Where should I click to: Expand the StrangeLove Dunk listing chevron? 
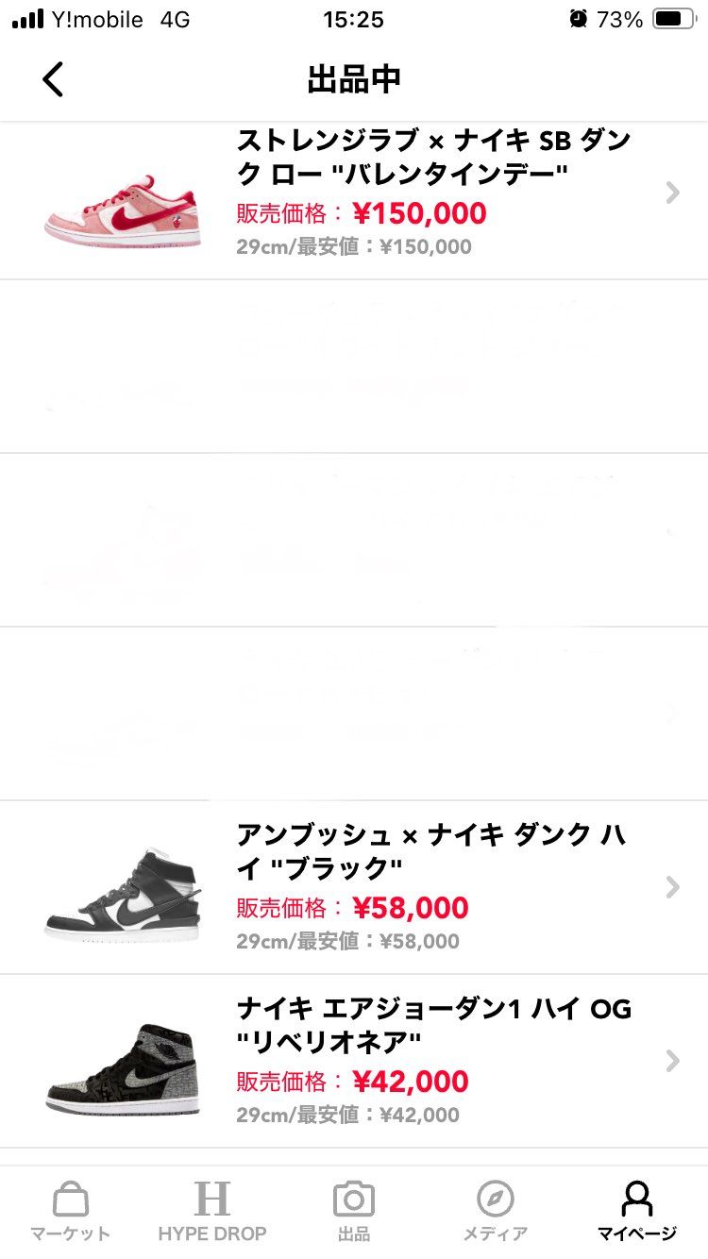click(671, 193)
